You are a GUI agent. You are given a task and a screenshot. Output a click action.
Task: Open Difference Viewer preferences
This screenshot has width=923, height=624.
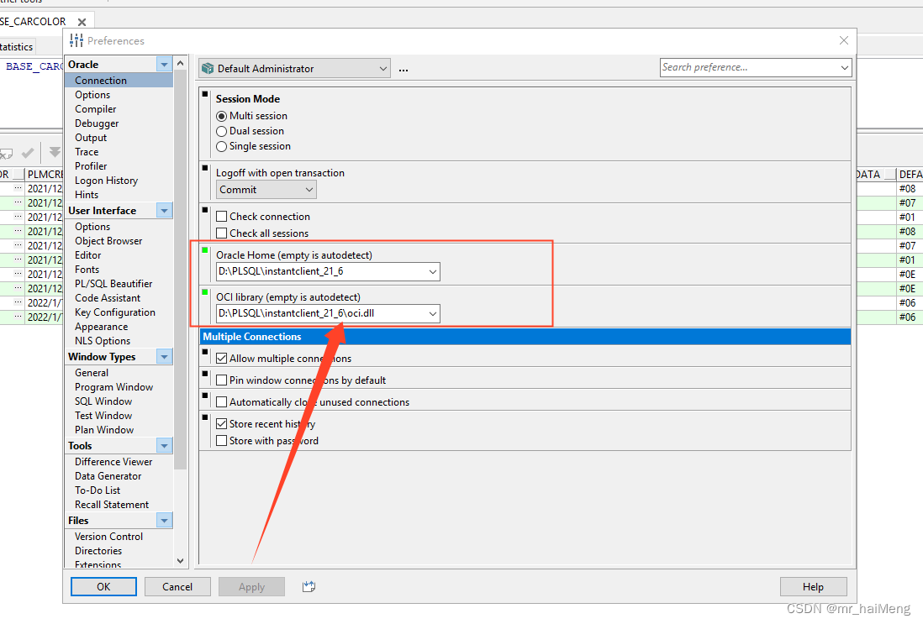tap(113, 462)
